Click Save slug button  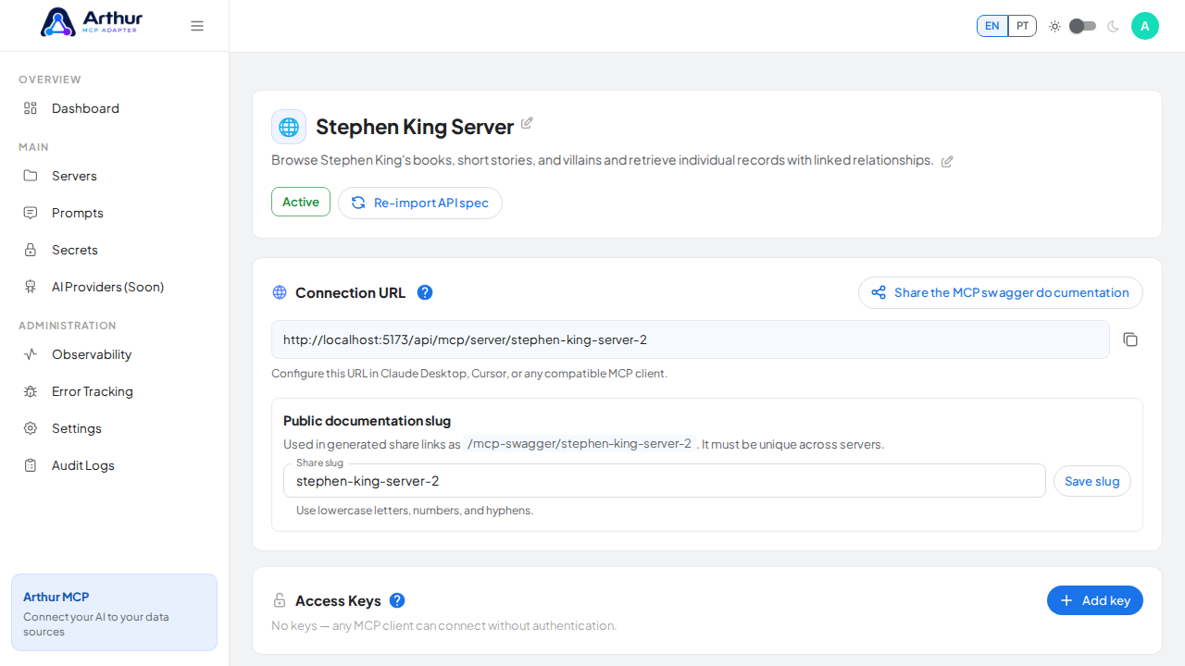click(x=1092, y=481)
